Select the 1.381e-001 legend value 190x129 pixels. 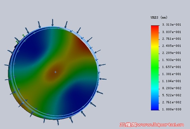pyautogui.click(x=171, y=74)
